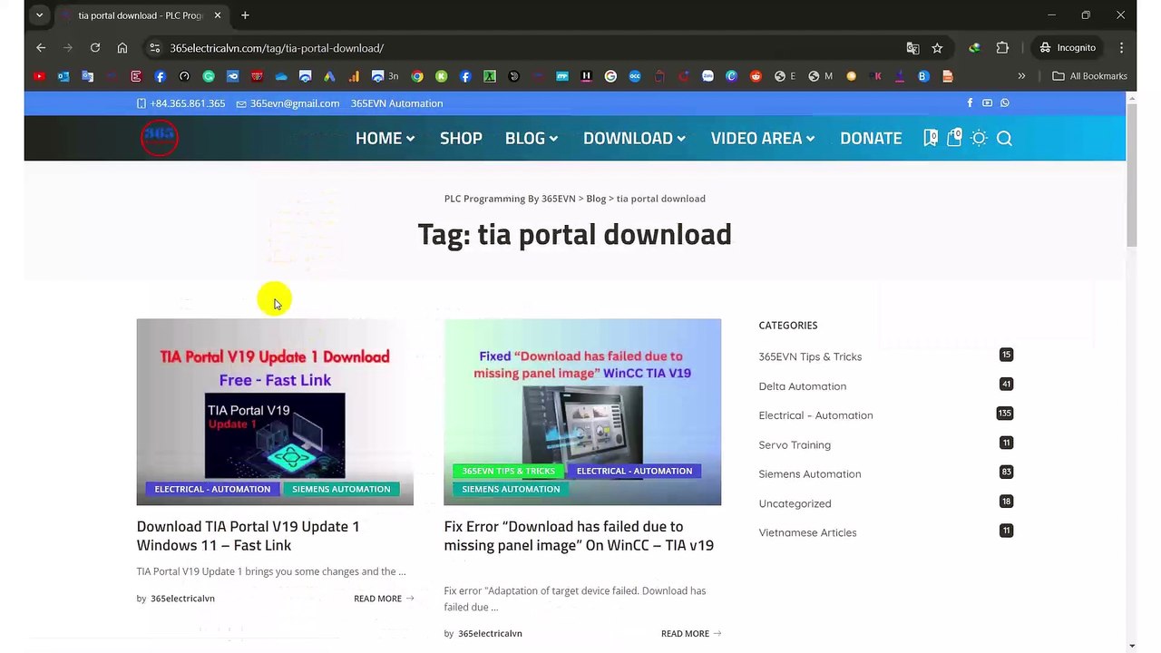Viewport: 1161px width, 653px height.
Task: Expand the BLOG menu dropdown
Action: click(x=532, y=138)
